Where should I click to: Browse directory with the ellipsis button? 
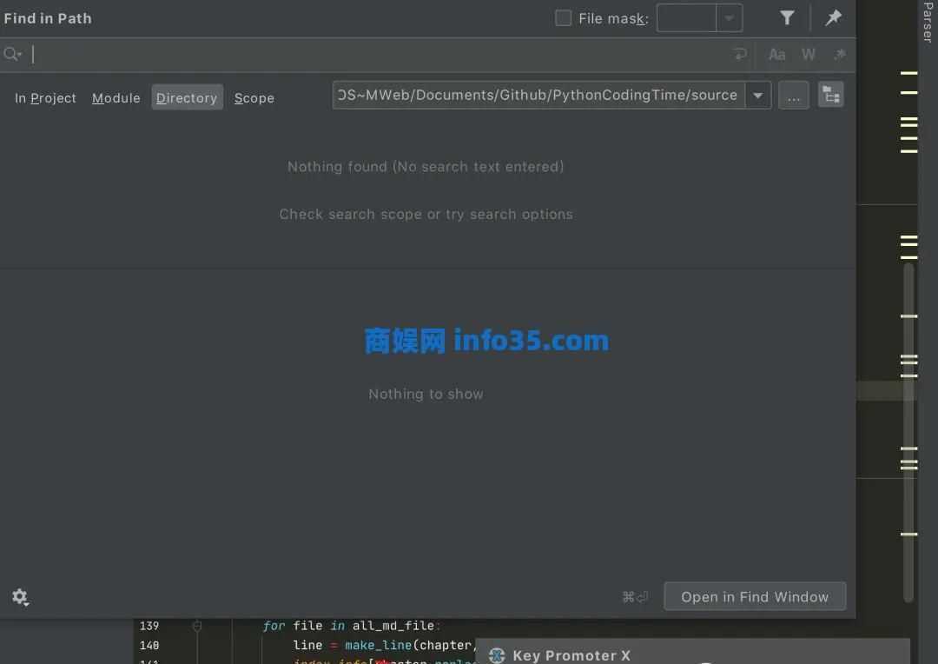(794, 96)
